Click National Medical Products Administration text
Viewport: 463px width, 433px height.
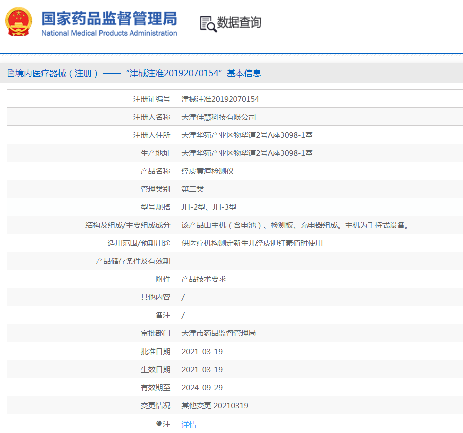(109, 33)
